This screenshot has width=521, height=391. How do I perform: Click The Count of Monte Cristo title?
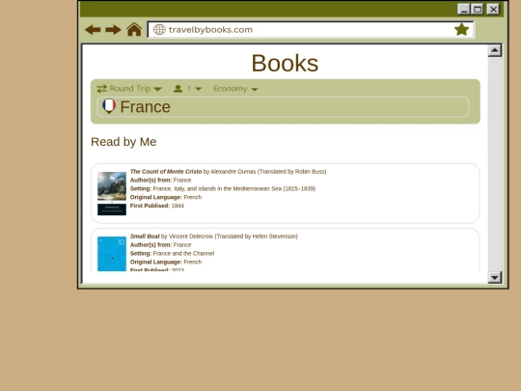tap(166, 172)
